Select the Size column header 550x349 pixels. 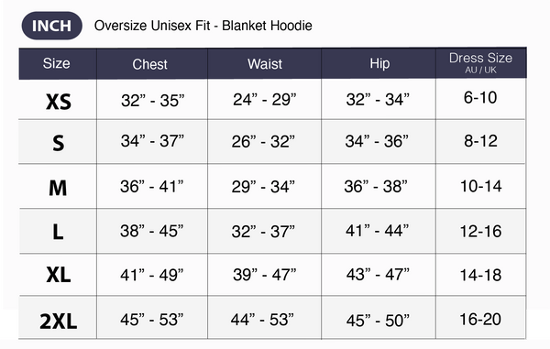click(57, 63)
